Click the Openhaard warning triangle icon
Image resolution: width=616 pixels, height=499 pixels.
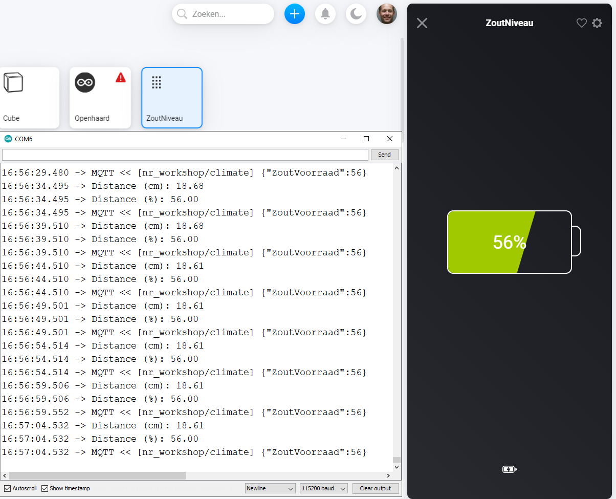(120, 78)
